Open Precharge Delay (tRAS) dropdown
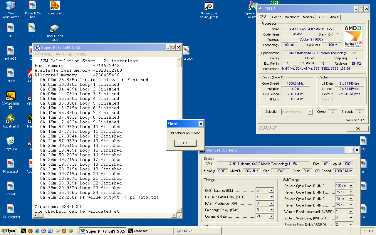 pos(271,210)
